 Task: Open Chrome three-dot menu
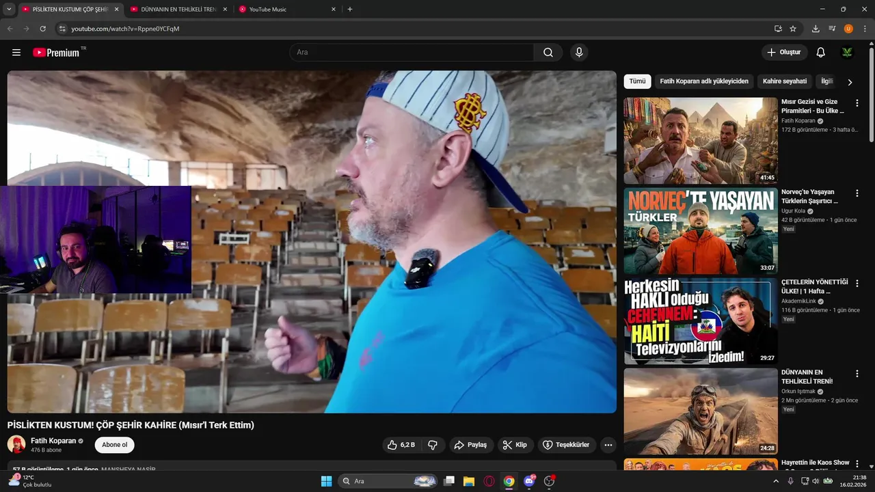click(865, 29)
